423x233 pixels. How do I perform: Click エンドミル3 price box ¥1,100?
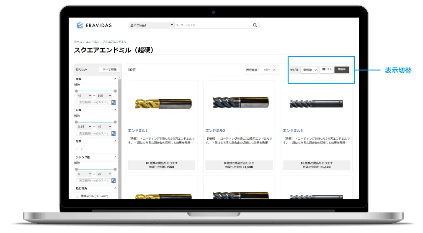[317, 165]
